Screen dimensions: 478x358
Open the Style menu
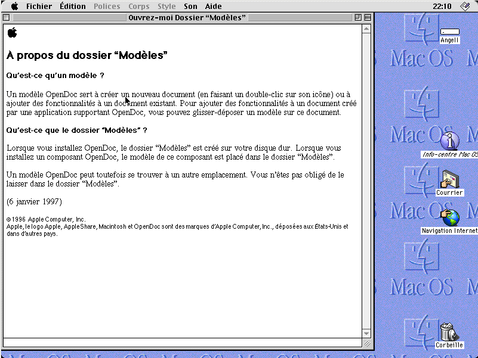[x=166, y=6]
